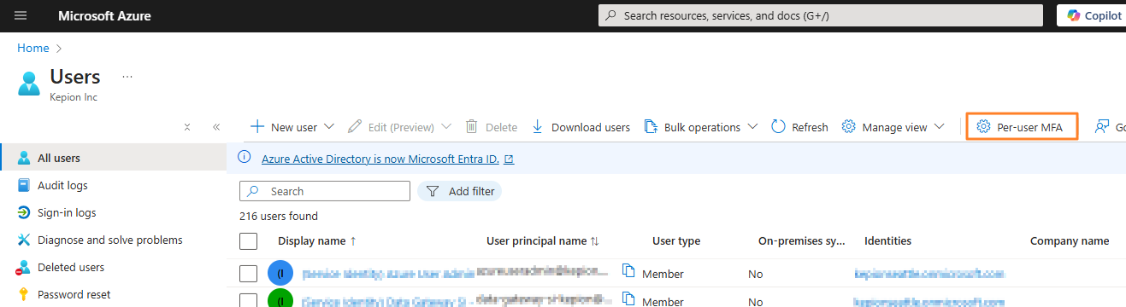Image resolution: width=1126 pixels, height=307 pixels.
Task: Click the Add filter button
Action: 460,191
